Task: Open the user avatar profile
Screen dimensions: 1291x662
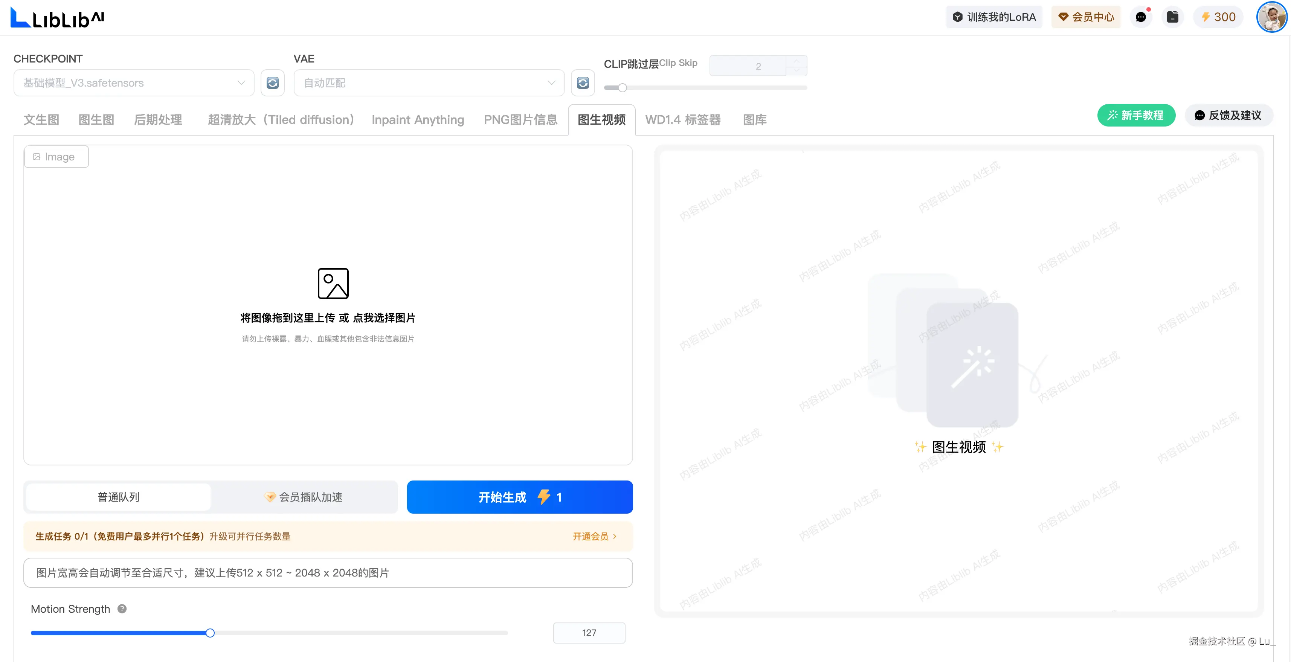Action: pos(1271,17)
